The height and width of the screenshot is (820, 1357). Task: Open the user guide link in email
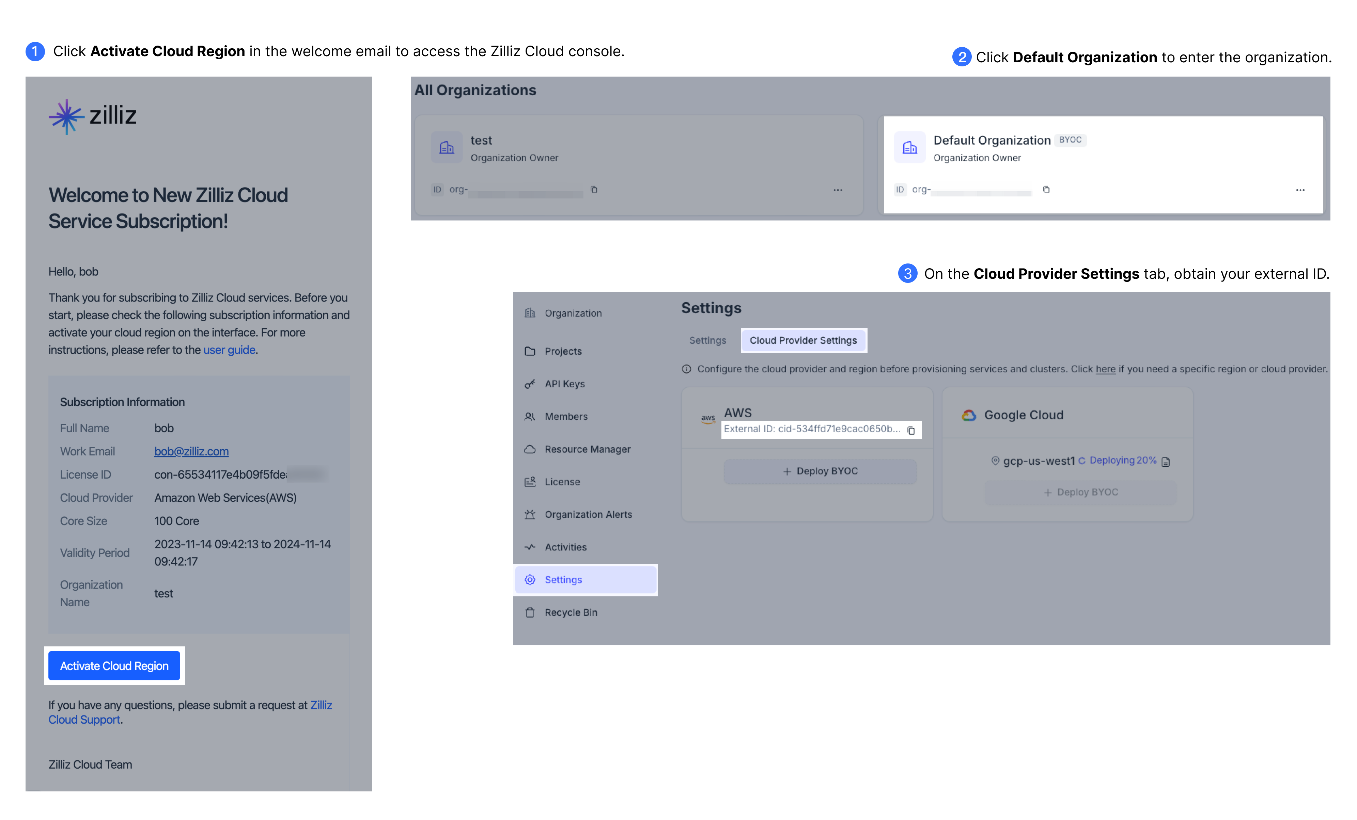(x=229, y=350)
